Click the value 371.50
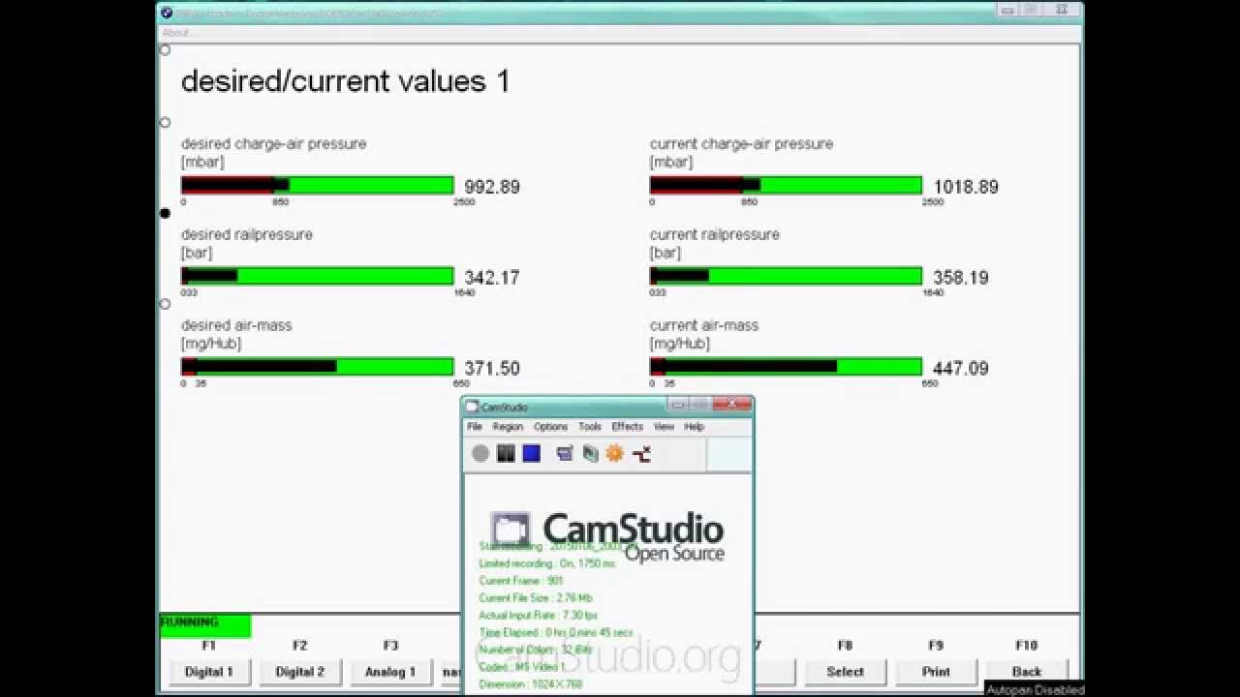Viewport: 1240px width, 697px height. tap(492, 369)
